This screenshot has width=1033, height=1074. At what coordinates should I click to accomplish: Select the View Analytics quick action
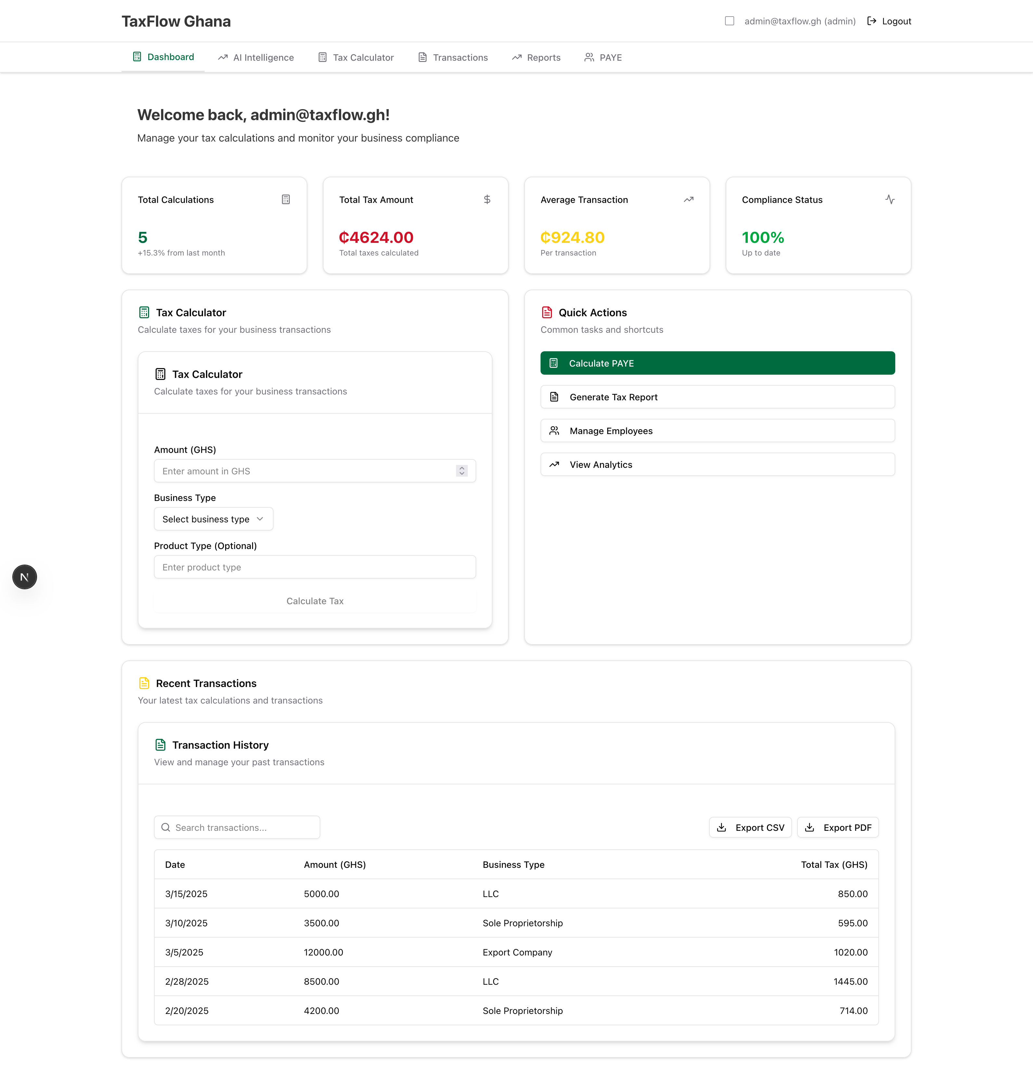(x=717, y=465)
